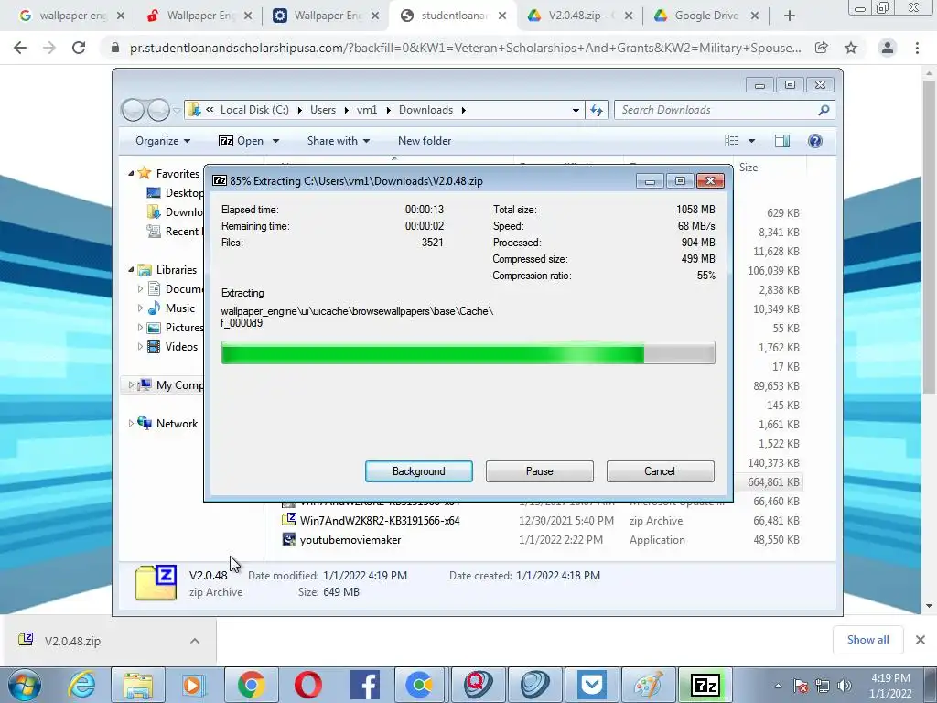This screenshot has width=937, height=703.
Task: Close the downloads bar
Action: tap(921, 640)
